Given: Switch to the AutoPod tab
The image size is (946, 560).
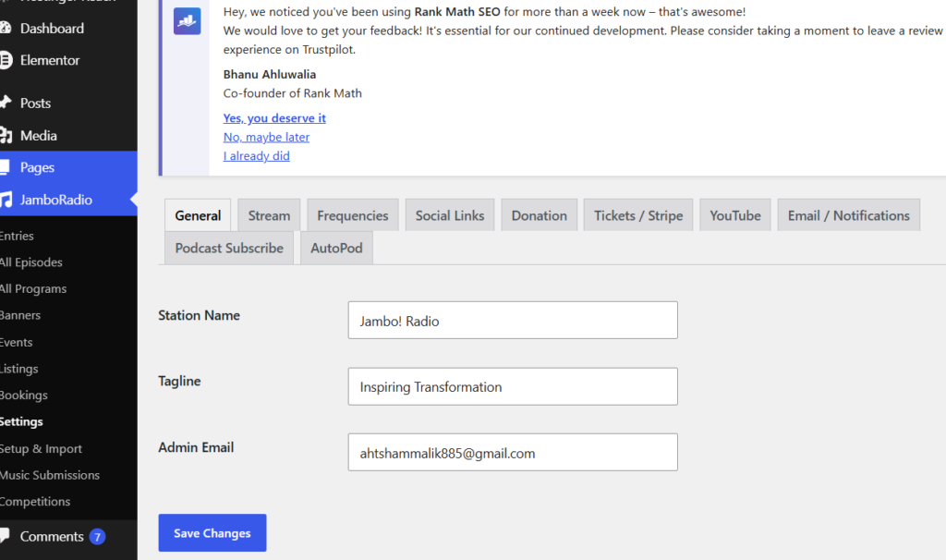Looking at the screenshot, I should [x=336, y=248].
